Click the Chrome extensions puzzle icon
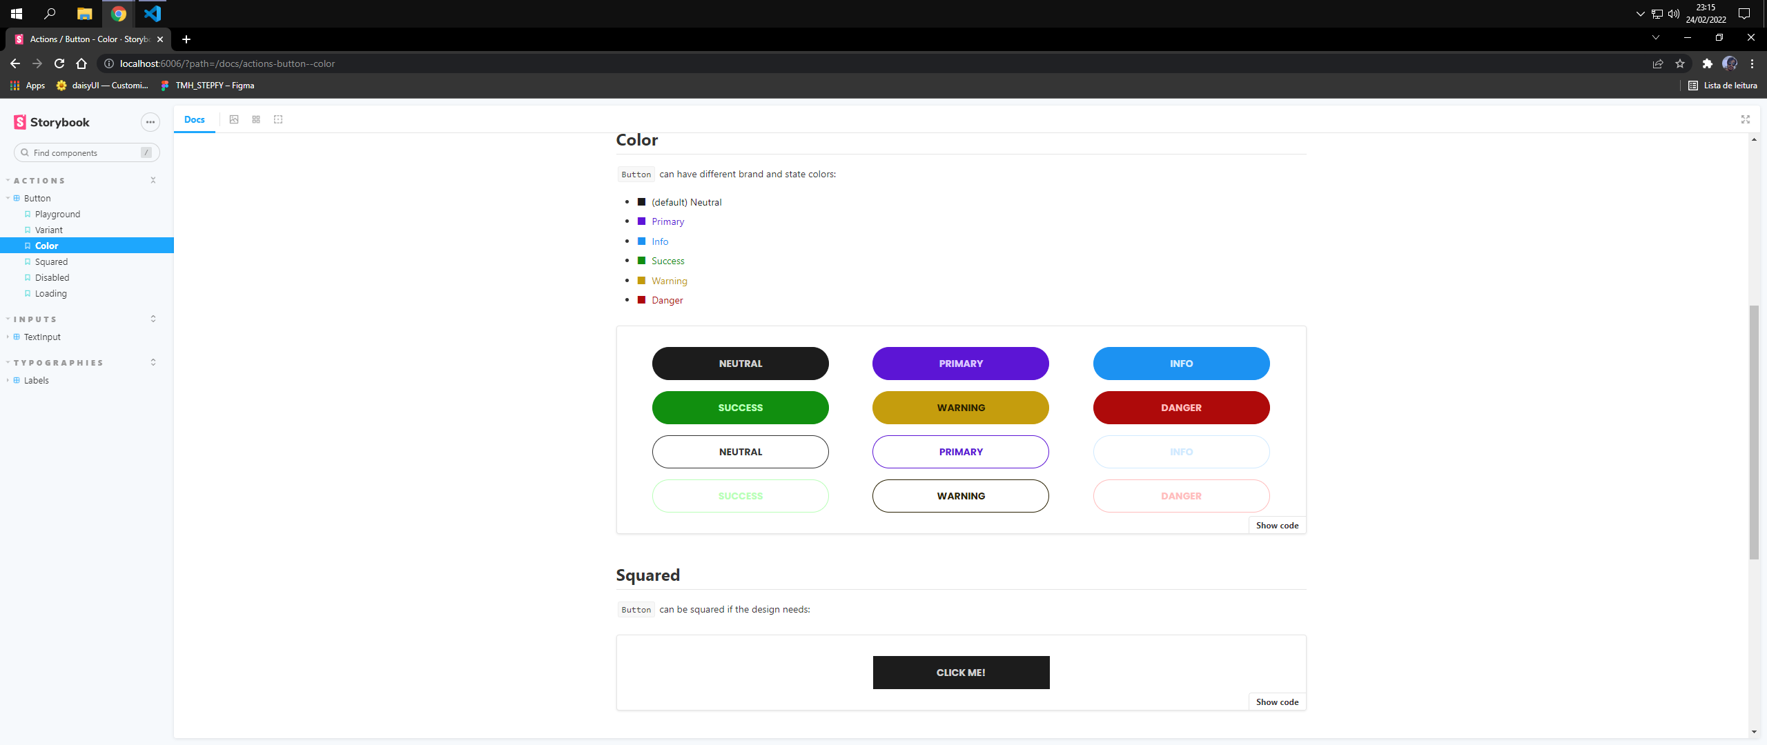 1707,63
